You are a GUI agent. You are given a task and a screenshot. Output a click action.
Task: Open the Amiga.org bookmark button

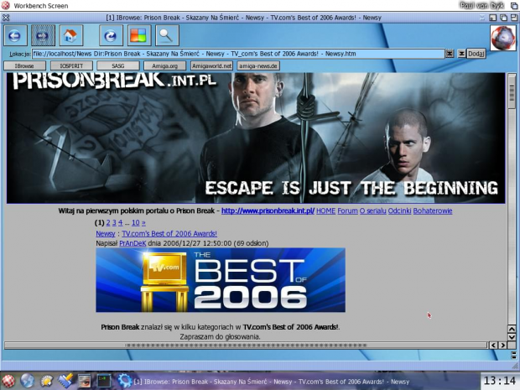(165, 66)
